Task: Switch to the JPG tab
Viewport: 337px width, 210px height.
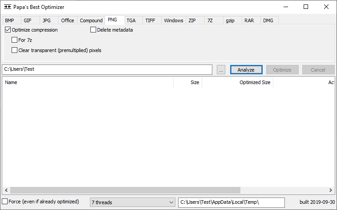Action: [47, 20]
